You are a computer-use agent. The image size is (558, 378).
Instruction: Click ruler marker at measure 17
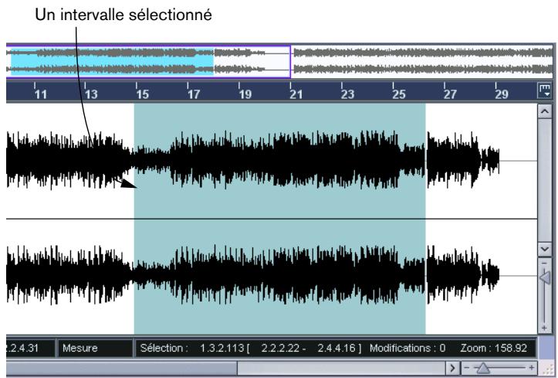click(x=194, y=94)
